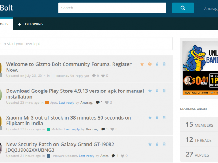Like the Xiaomi Mi 3 thread
This screenshot has height=163, width=218.
coord(112,129)
